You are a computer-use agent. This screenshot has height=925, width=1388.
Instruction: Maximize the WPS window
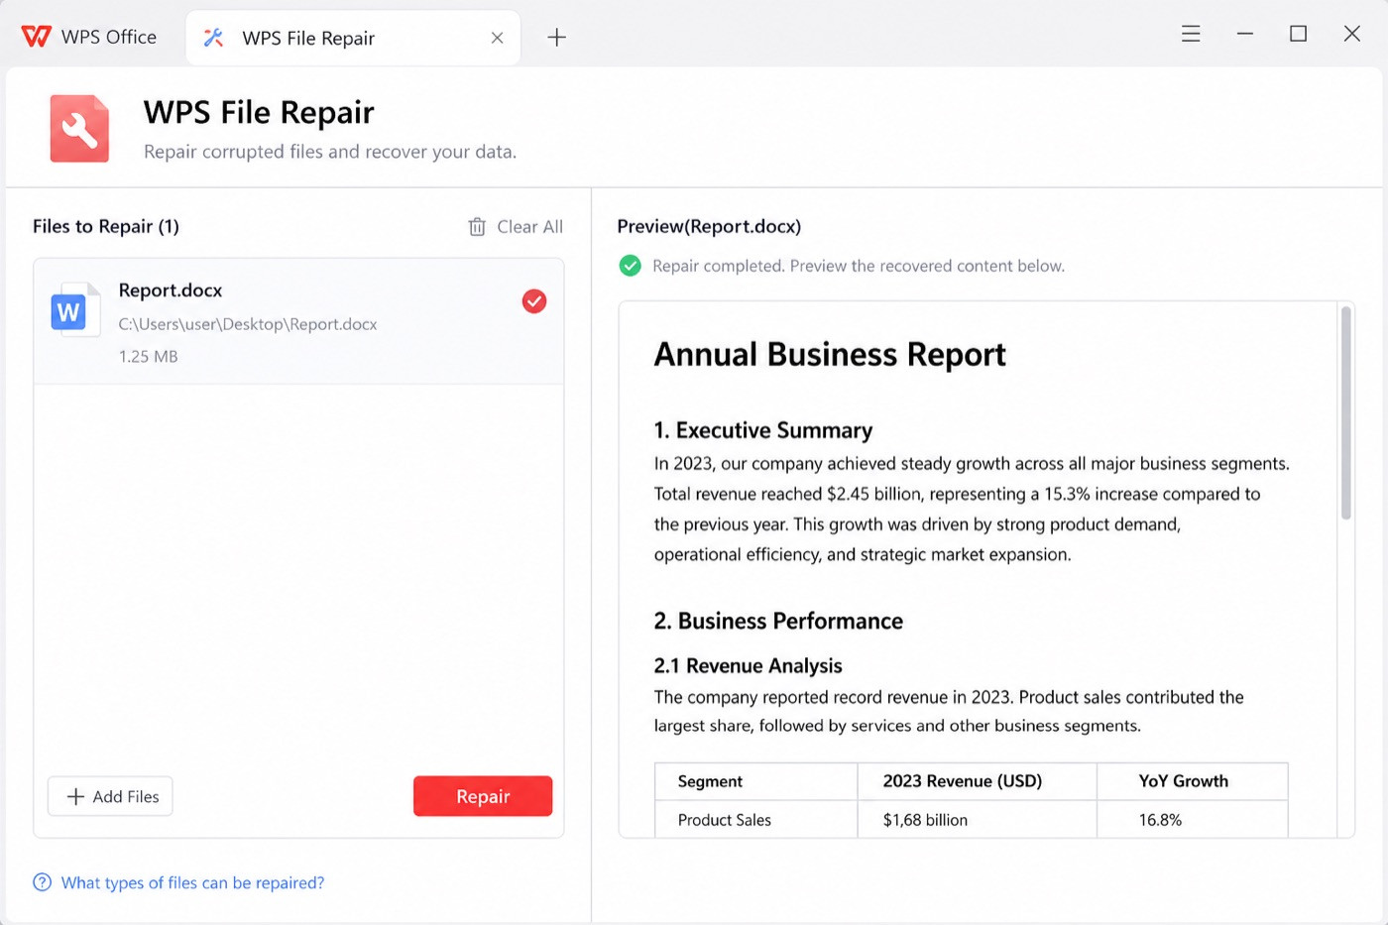point(1298,34)
